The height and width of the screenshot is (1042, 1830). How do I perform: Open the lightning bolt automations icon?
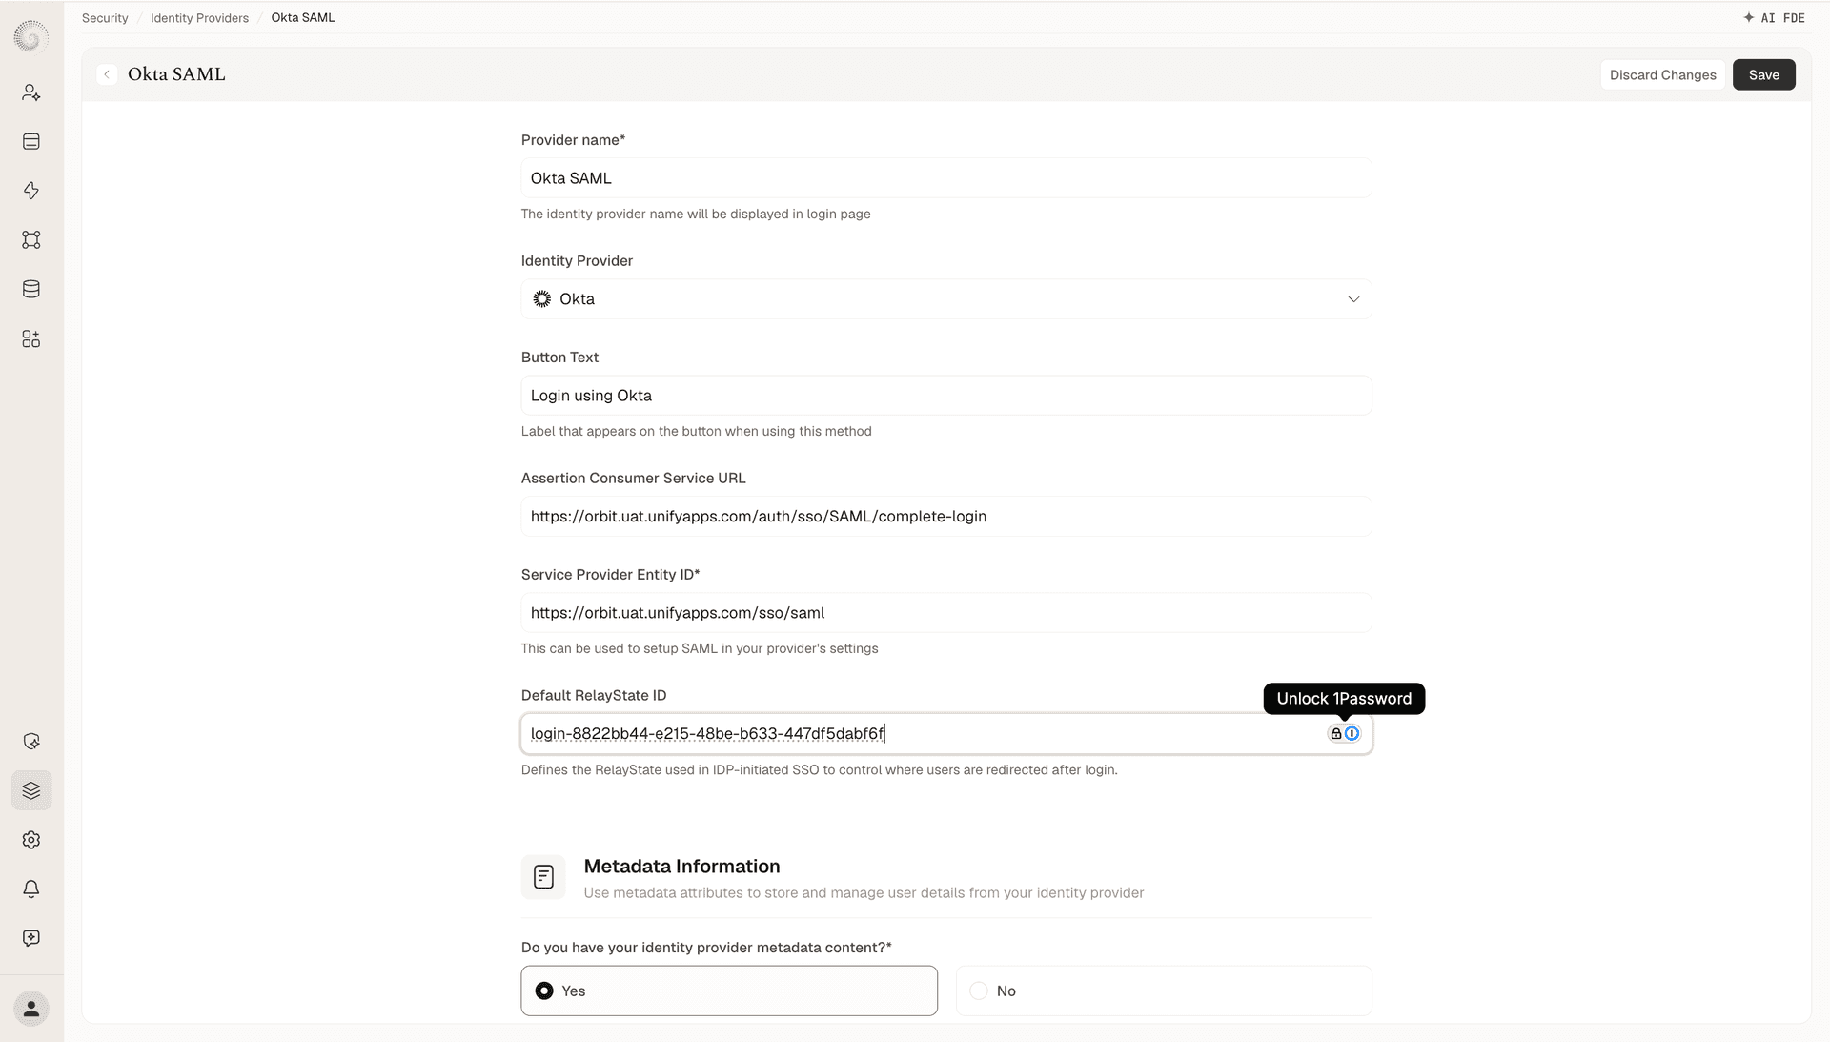[x=31, y=191]
